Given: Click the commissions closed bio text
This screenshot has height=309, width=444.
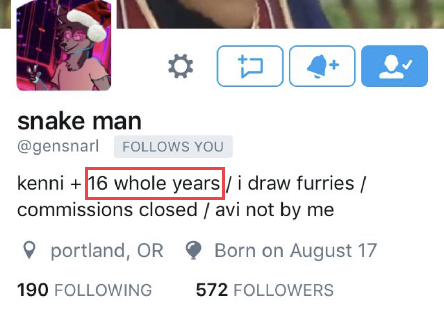Looking at the screenshot, I should tap(107, 210).
